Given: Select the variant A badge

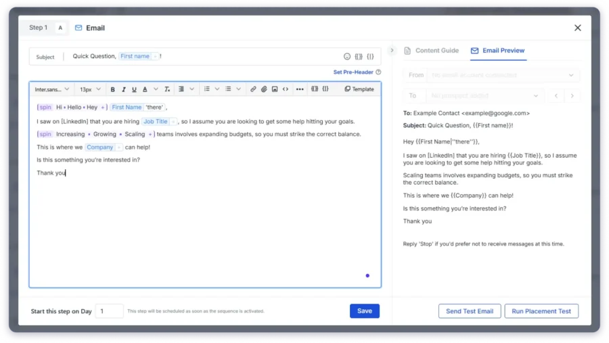Looking at the screenshot, I should (60, 28).
